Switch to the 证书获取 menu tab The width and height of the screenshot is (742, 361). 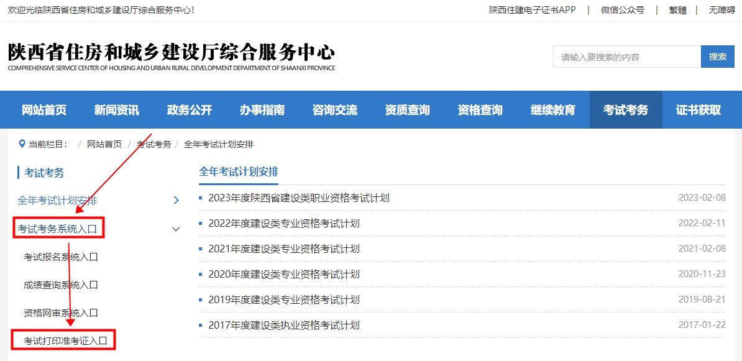699,109
